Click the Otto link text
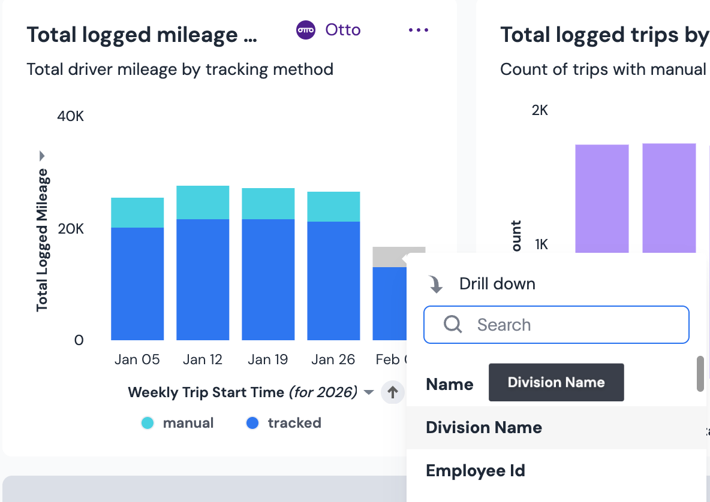 (343, 30)
